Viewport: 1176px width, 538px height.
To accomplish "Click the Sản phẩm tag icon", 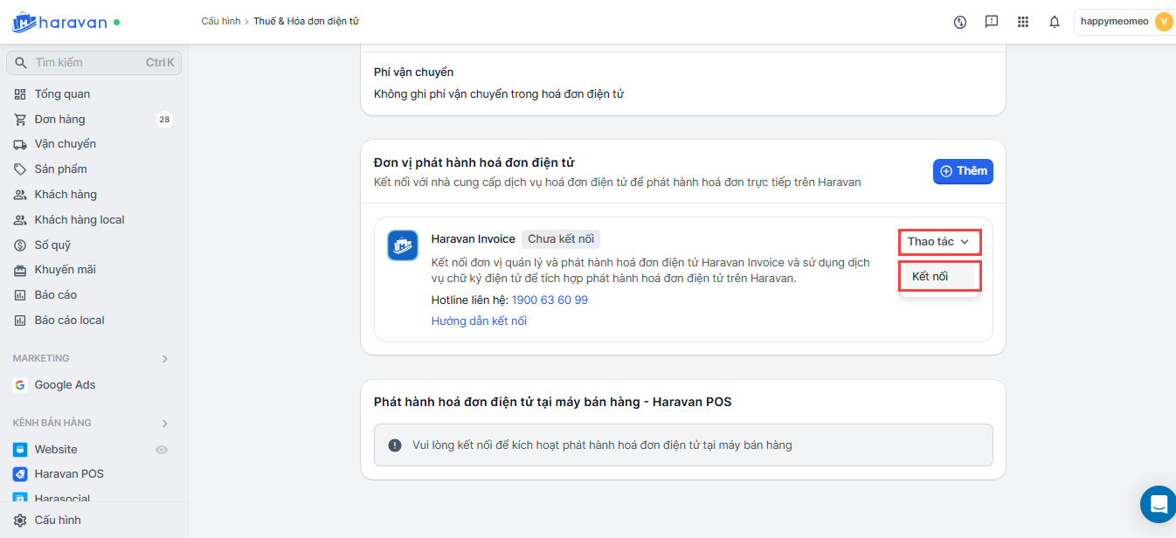I will click(20, 169).
